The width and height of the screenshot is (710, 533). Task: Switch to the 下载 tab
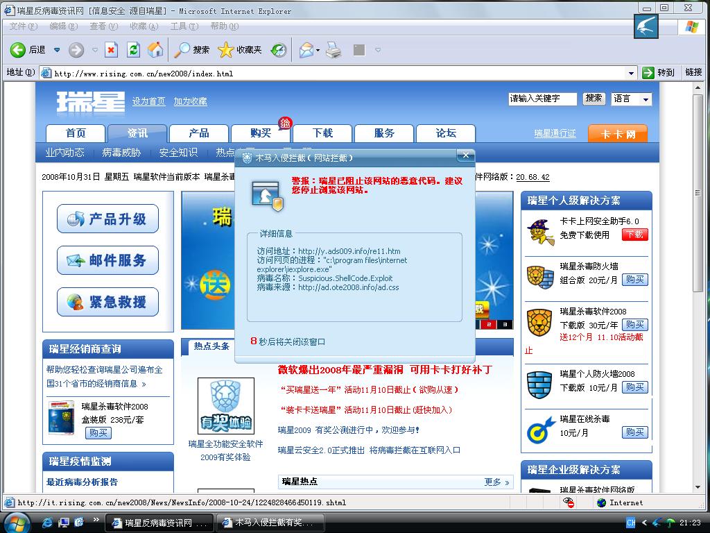point(322,133)
